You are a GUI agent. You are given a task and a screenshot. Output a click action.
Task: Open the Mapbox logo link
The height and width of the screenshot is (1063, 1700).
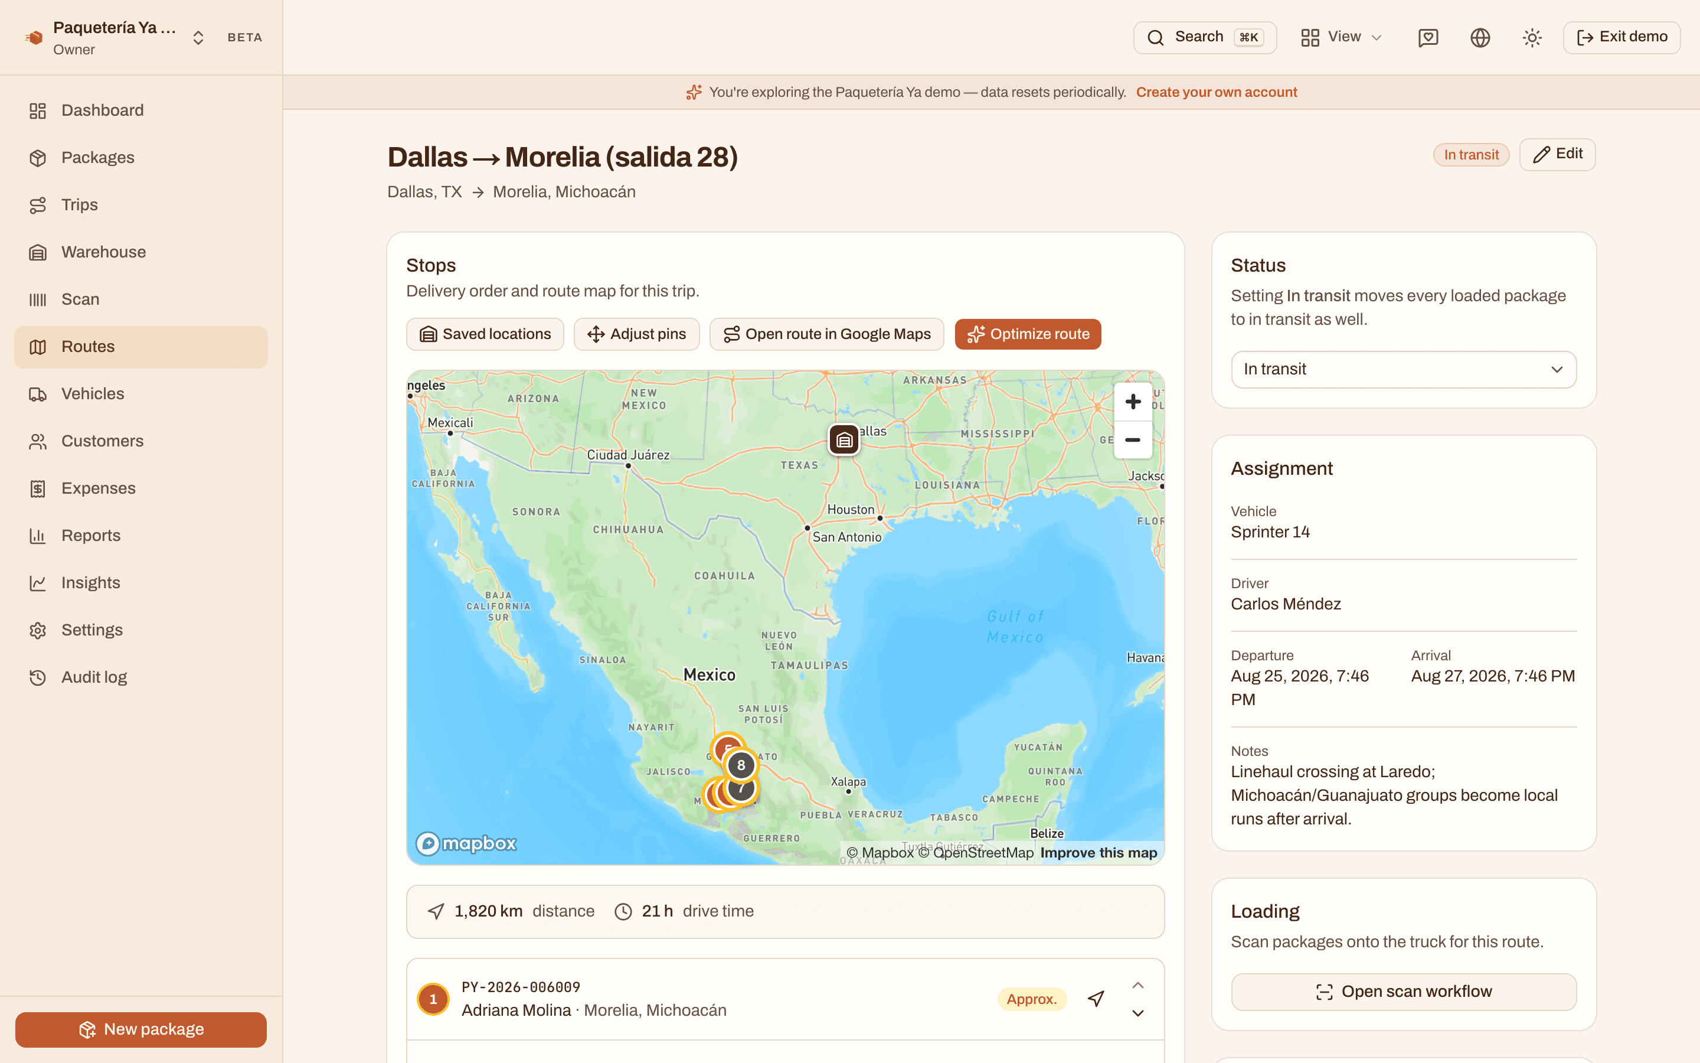click(x=466, y=843)
